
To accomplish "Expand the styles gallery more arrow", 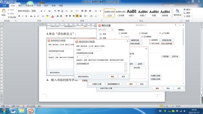I will tap(172, 16).
